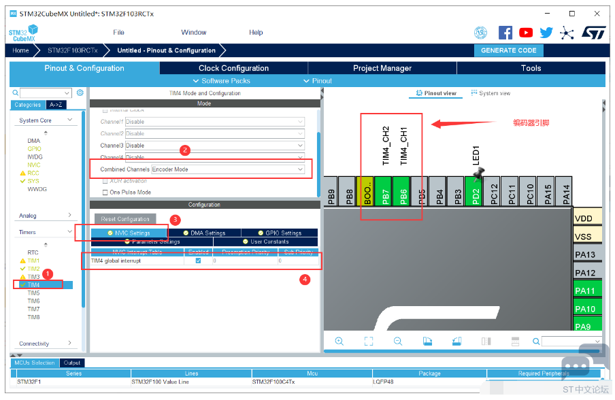
Task: Open the YouTube icon link
Action: click(526, 33)
